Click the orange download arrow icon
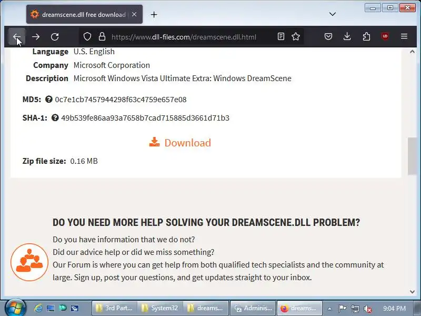Screen dimensions: 421x316 (154, 142)
